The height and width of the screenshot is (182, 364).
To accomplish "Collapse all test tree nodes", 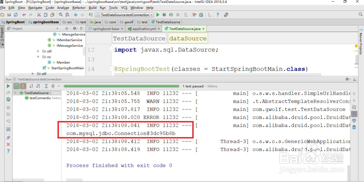I will pos(53,86).
